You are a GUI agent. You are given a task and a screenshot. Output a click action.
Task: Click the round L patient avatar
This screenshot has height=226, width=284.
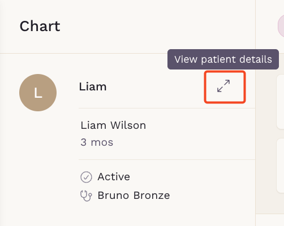[x=38, y=93]
